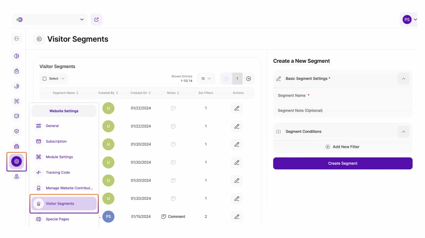
Task: Click the back arrow beside Visitor Segments title
Action: 39,39
